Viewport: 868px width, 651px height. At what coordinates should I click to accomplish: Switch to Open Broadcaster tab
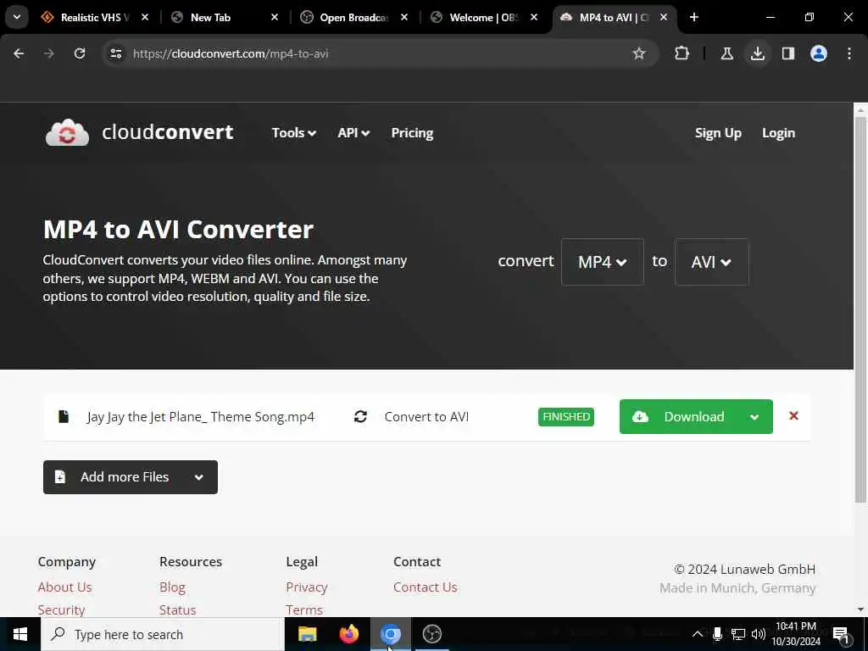pos(353,18)
